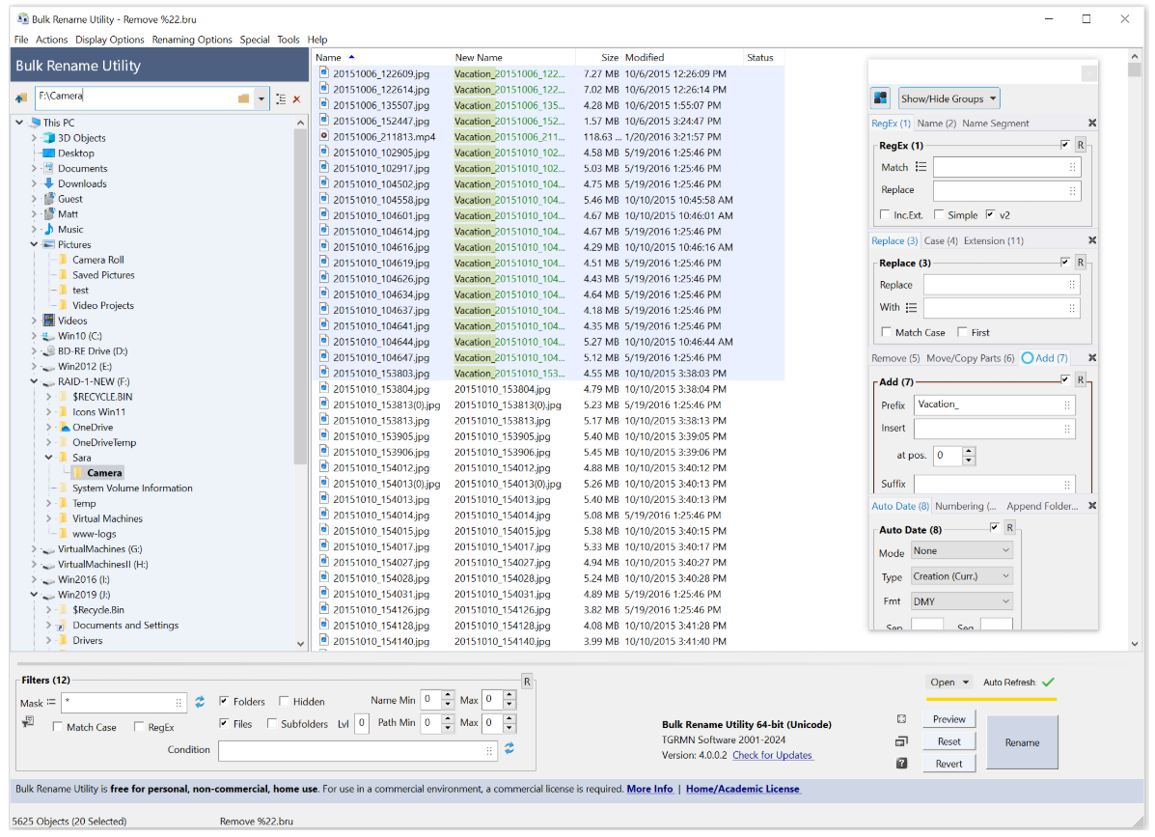This screenshot has height=837, width=1155.
Task: Enable Match Case in Replace (3)
Action: click(886, 332)
